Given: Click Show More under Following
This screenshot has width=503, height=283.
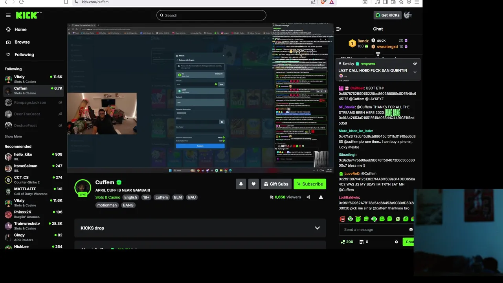Looking at the screenshot, I should pyautogui.click(x=13, y=136).
